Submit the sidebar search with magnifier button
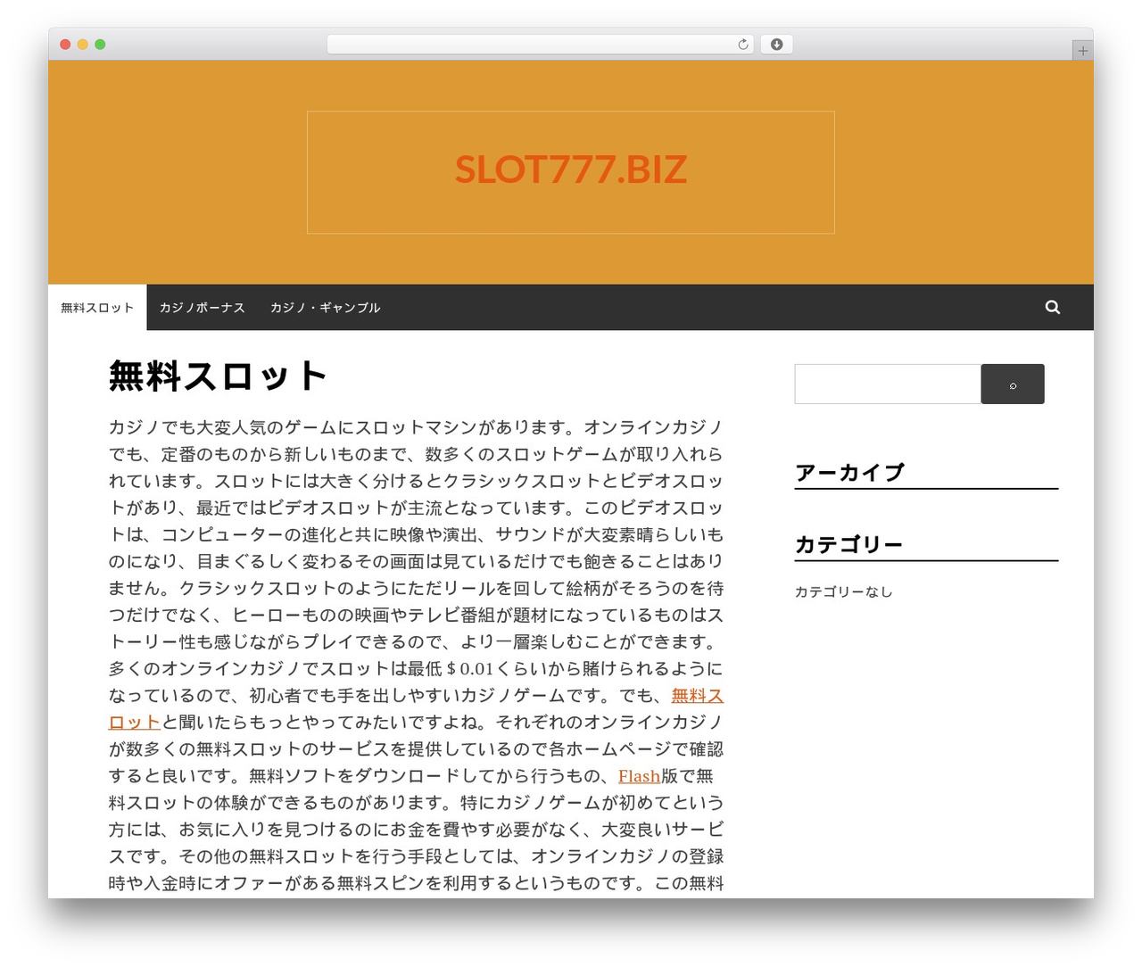This screenshot has height=967, width=1142. [1013, 384]
